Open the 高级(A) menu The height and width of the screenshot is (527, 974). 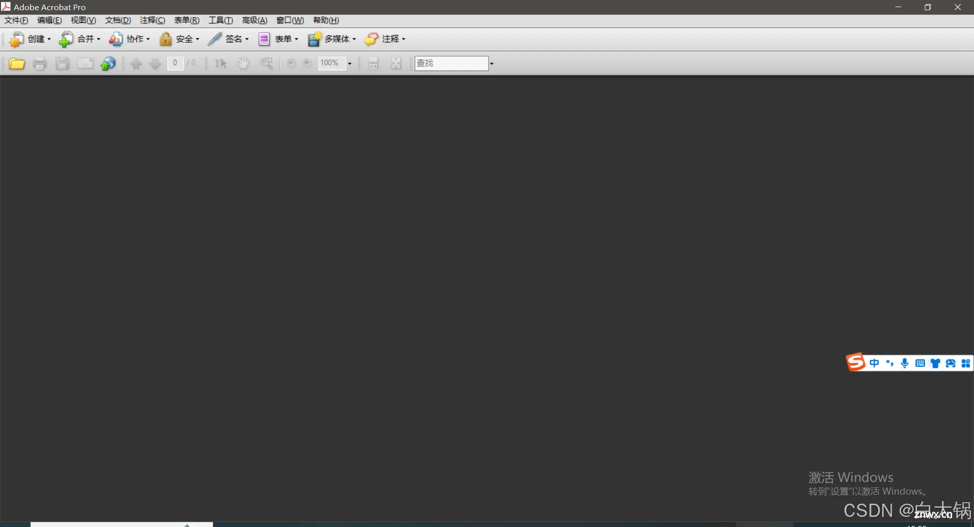click(255, 20)
